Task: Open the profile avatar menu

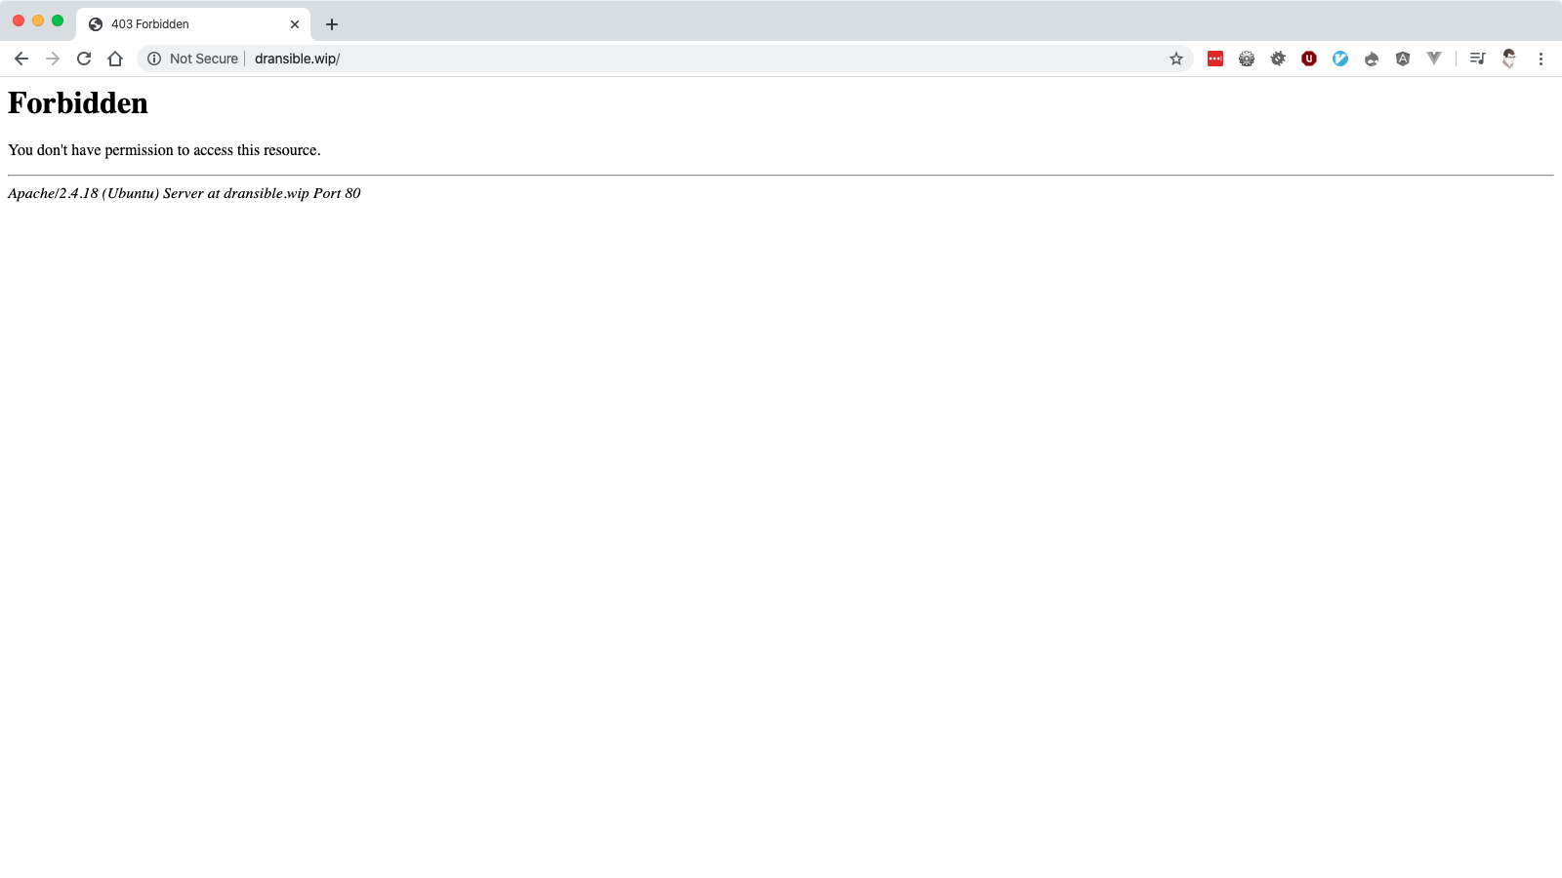Action: tap(1509, 59)
